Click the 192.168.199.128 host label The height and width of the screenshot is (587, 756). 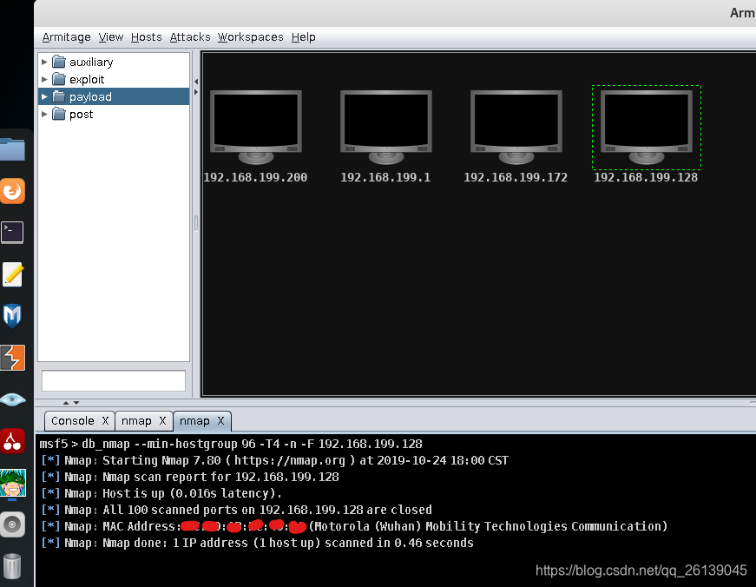click(646, 177)
